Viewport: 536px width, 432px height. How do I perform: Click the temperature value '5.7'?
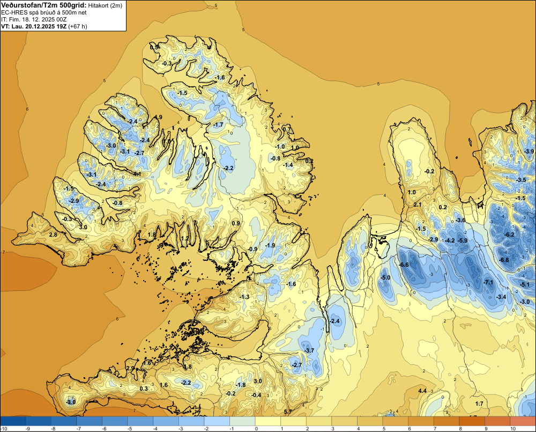(288, 412)
